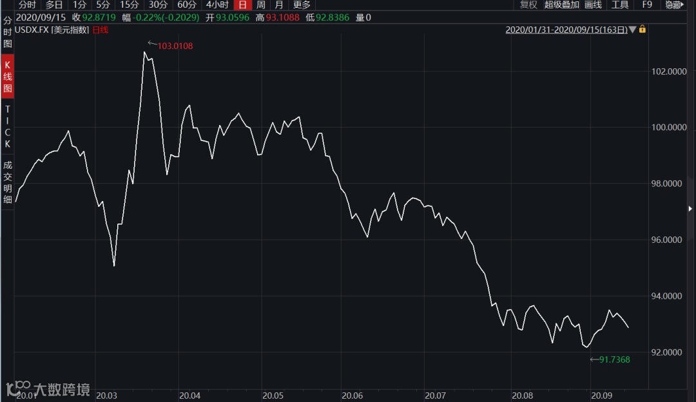The image size is (696, 402).
Task: Click the 94.0000 price axis label
Action: 667,296
